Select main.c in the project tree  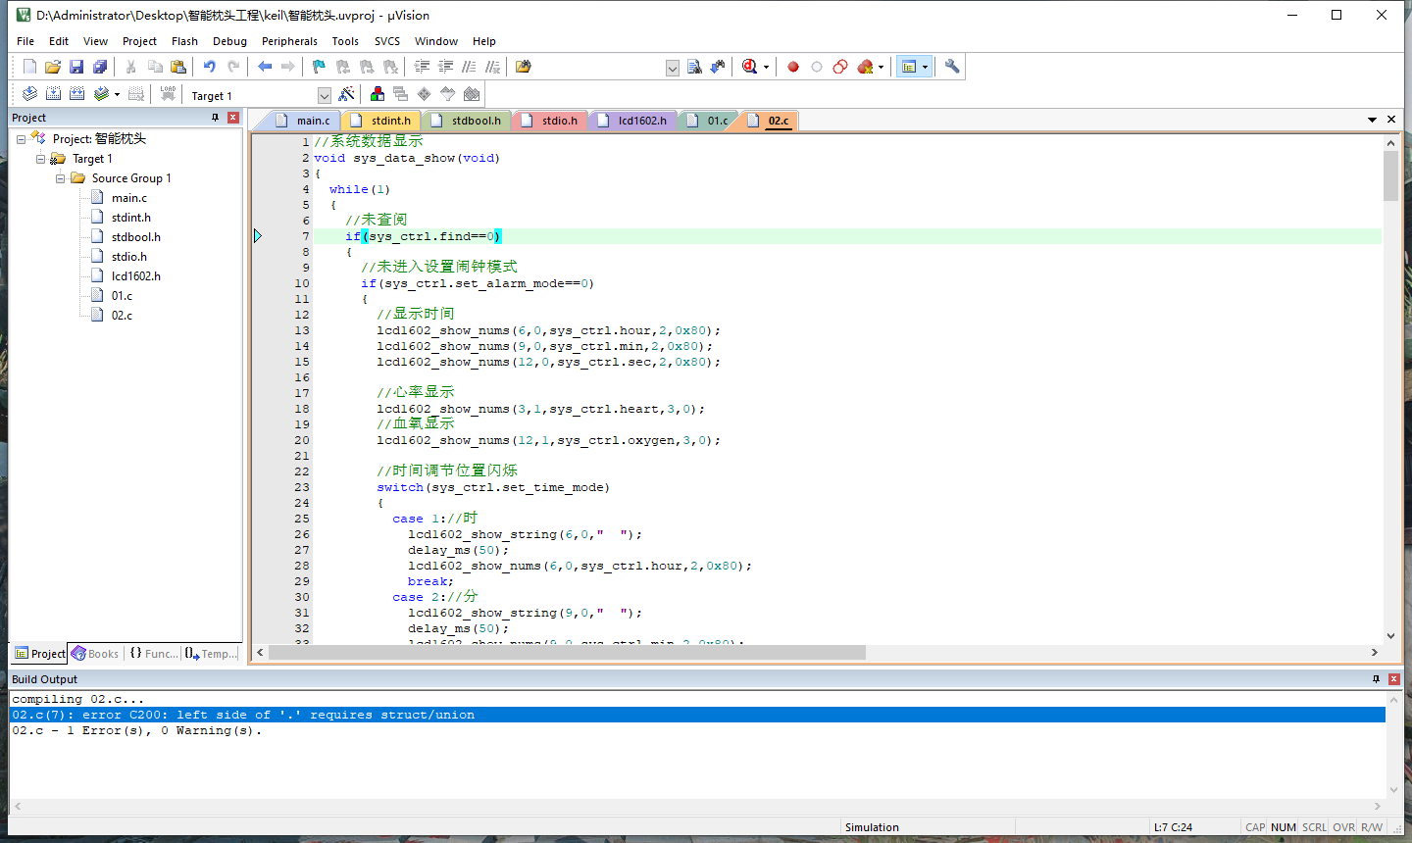click(x=128, y=198)
